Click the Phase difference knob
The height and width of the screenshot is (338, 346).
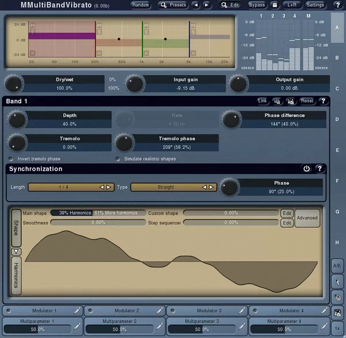(x=231, y=119)
